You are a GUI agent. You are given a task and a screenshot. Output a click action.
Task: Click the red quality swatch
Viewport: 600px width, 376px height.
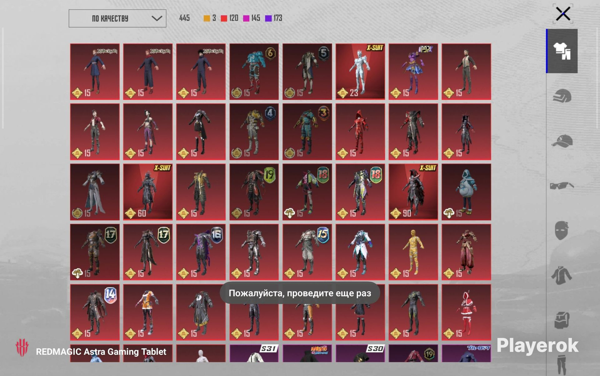[224, 18]
